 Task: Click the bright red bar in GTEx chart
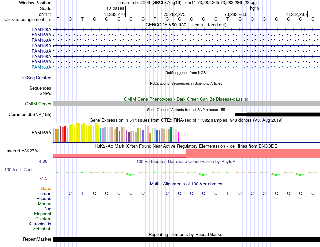click(65, 134)
